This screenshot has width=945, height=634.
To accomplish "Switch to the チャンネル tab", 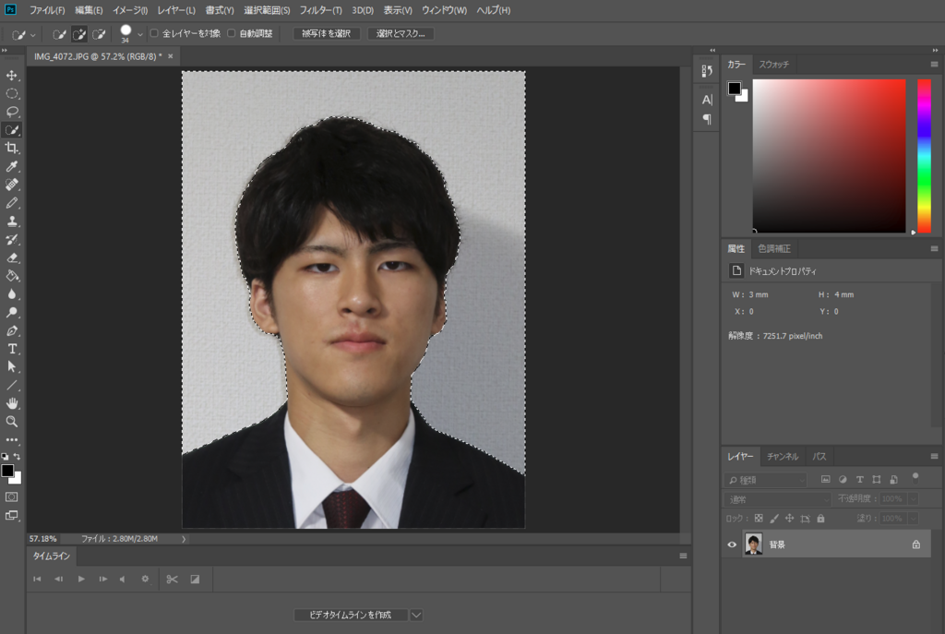I will 783,456.
